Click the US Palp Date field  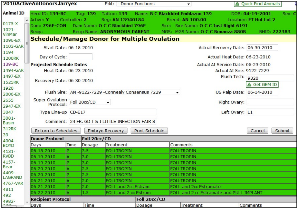262,92
